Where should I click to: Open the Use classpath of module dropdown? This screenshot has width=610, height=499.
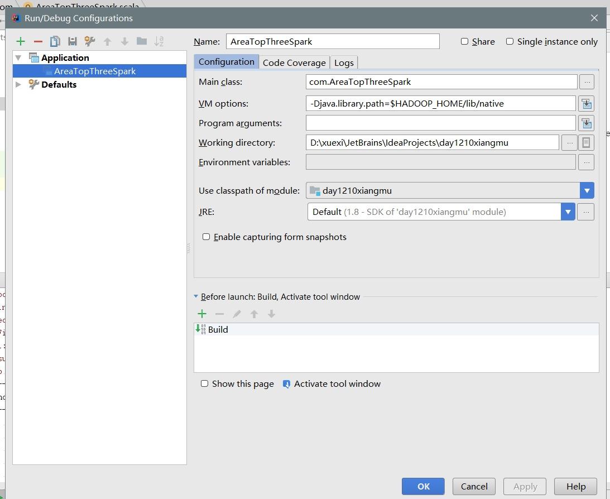pos(587,190)
